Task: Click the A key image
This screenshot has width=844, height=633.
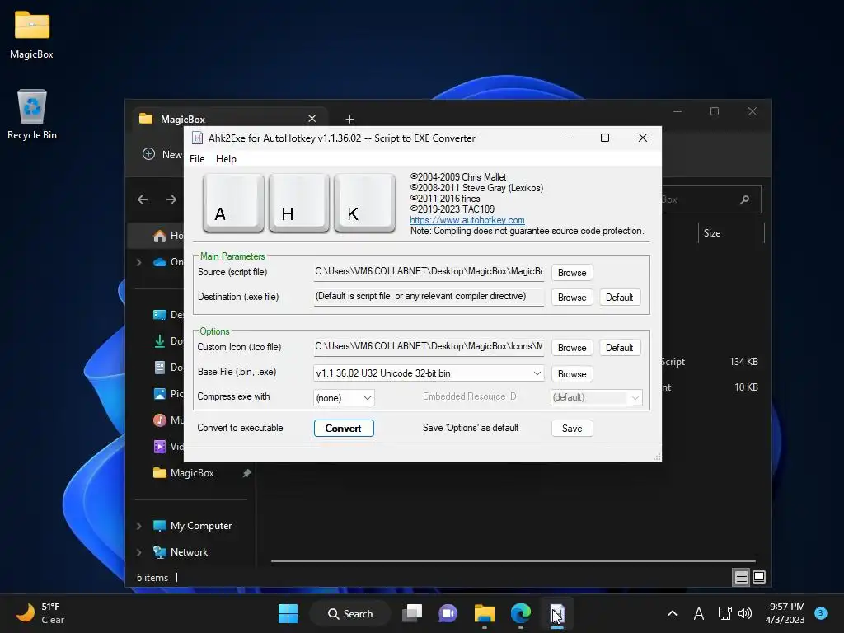Action: (x=233, y=204)
